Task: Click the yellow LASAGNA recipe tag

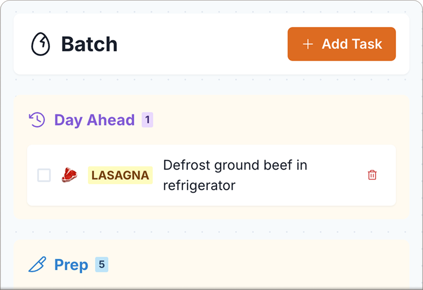Action: click(120, 175)
